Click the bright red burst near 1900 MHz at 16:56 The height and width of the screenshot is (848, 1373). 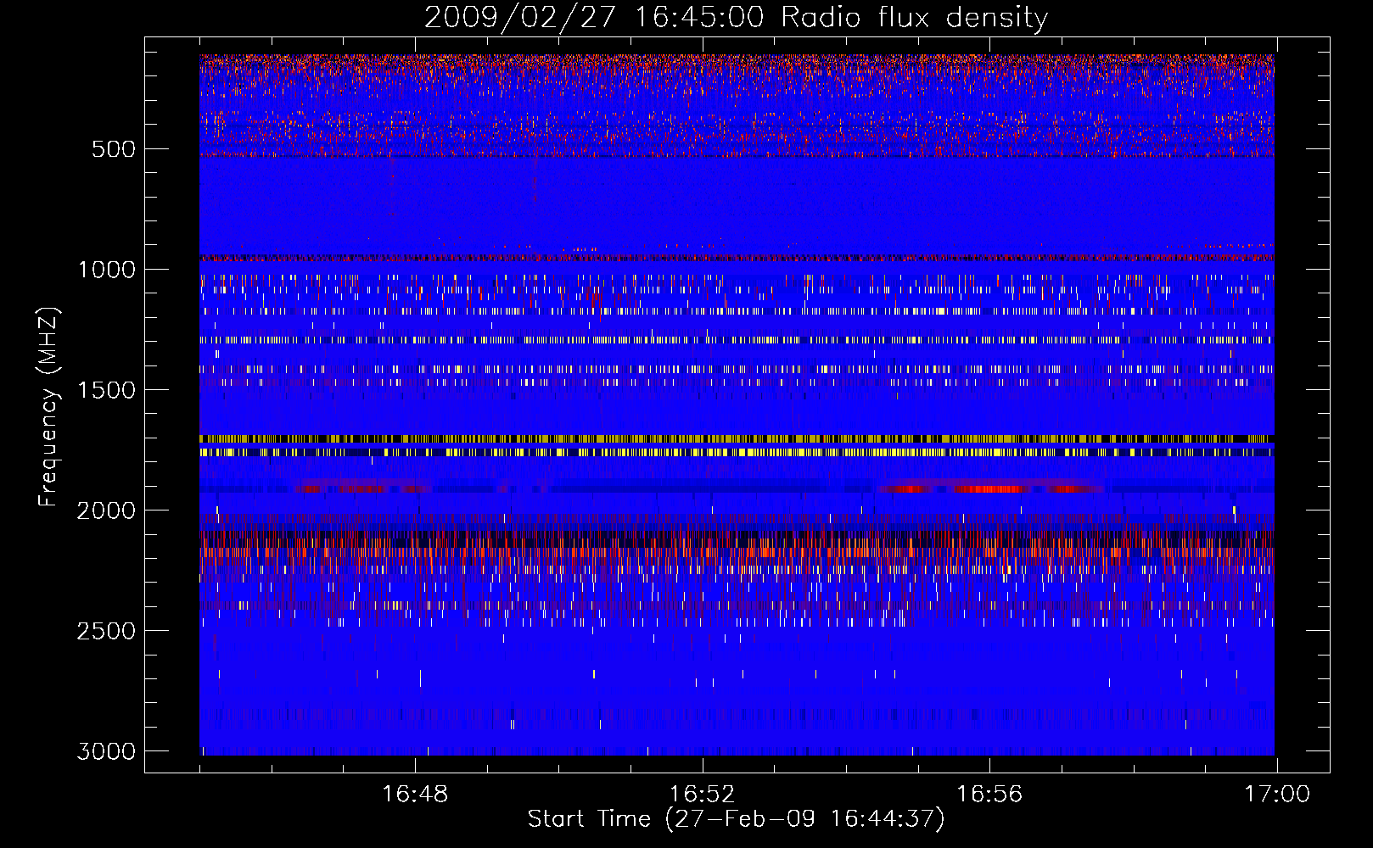pos(991,488)
